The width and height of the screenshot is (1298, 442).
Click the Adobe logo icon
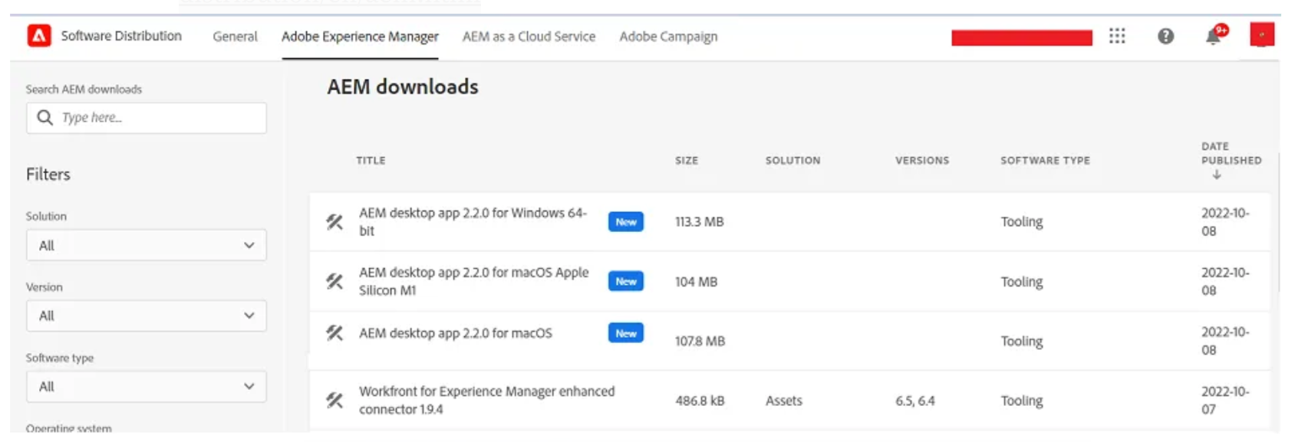[x=39, y=36]
